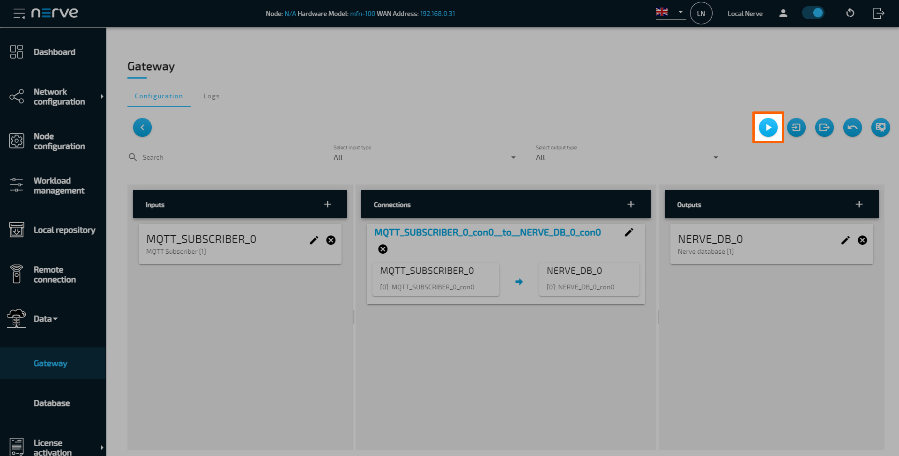Expand the Data section in the sidebar
The height and width of the screenshot is (456, 899).
(x=45, y=318)
